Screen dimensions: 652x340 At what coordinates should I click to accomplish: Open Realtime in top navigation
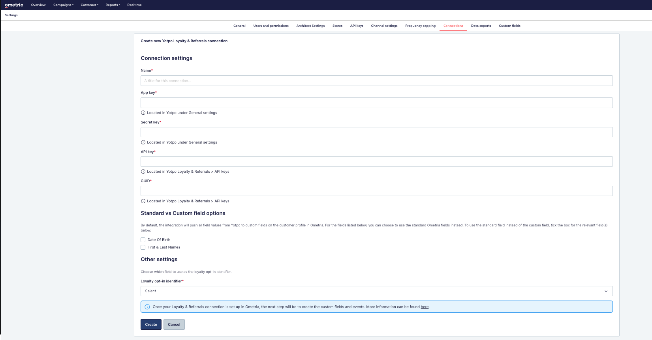point(134,5)
